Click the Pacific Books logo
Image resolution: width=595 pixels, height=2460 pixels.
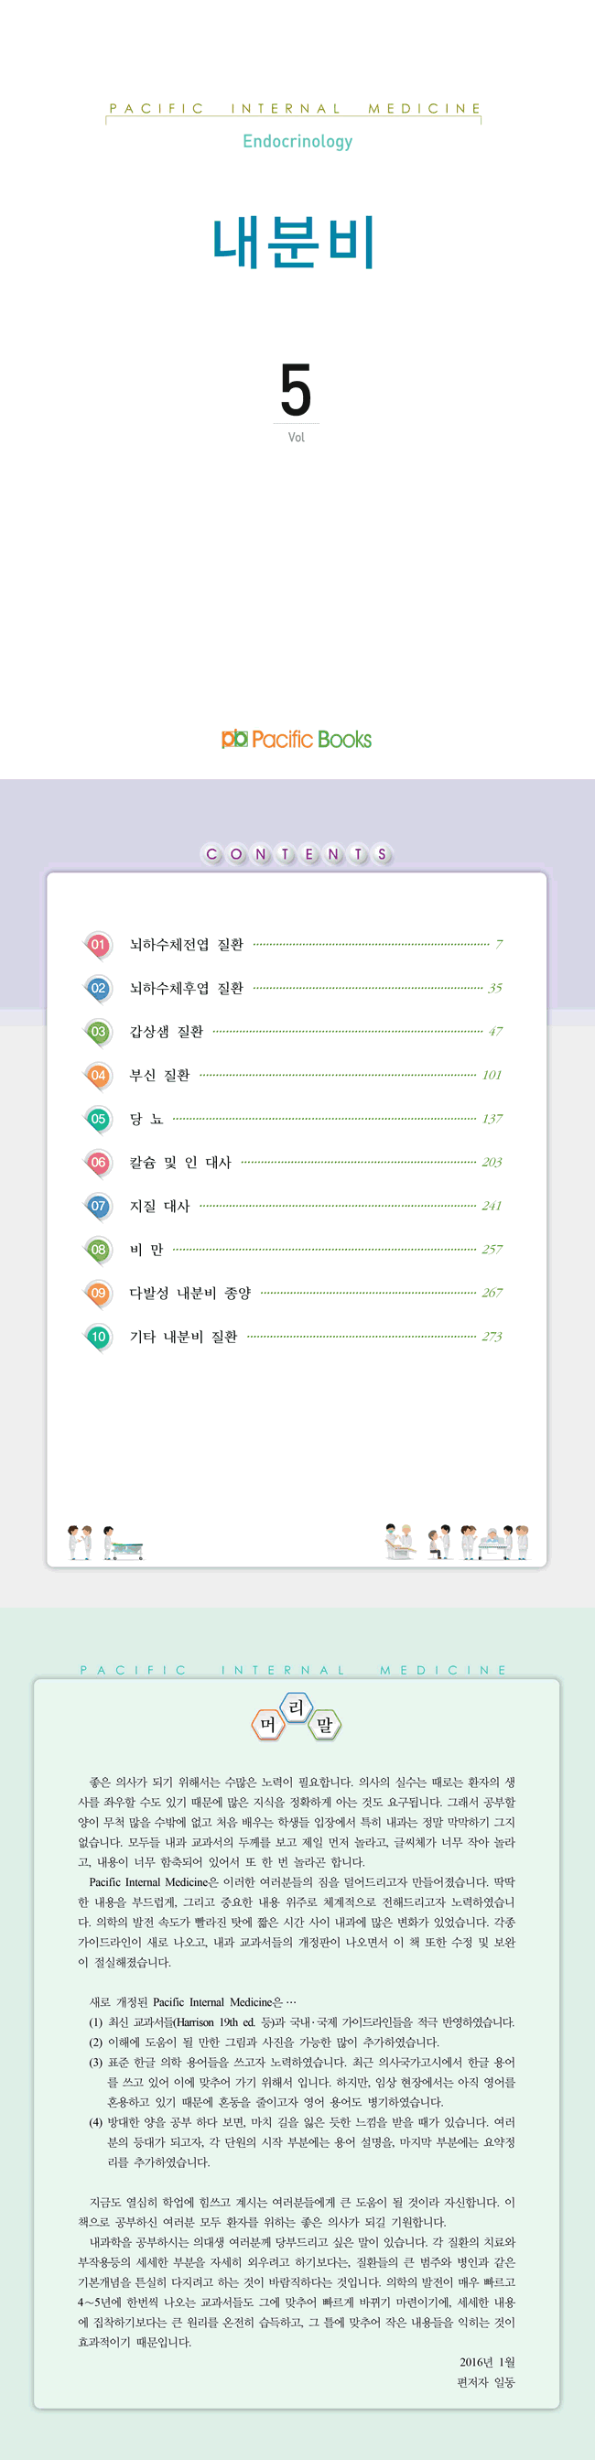click(296, 738)
